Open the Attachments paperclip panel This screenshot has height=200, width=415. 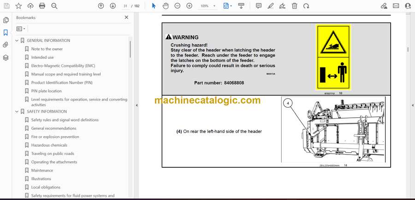click(x=6, y=45)
